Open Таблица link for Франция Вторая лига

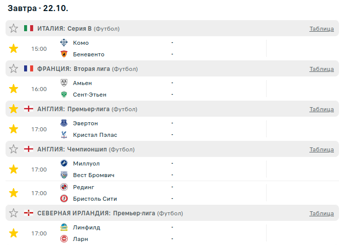click(x=321, y=69)
